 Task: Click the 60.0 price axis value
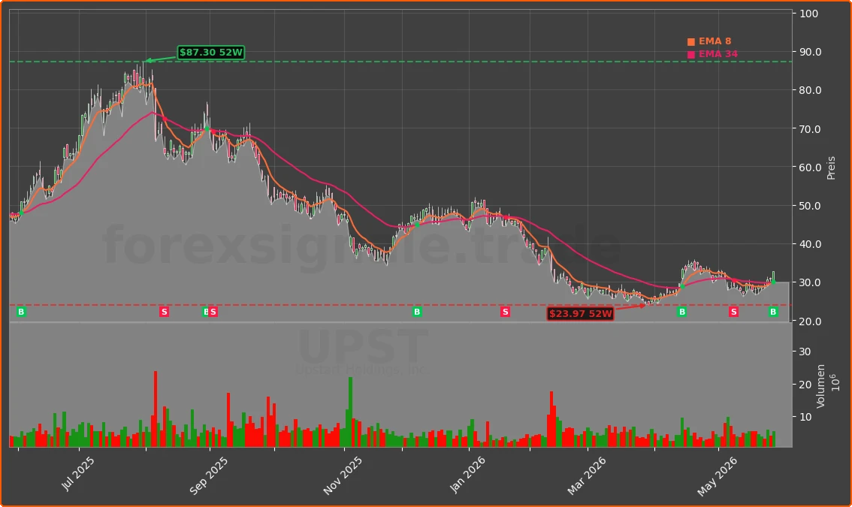[810, 167]
